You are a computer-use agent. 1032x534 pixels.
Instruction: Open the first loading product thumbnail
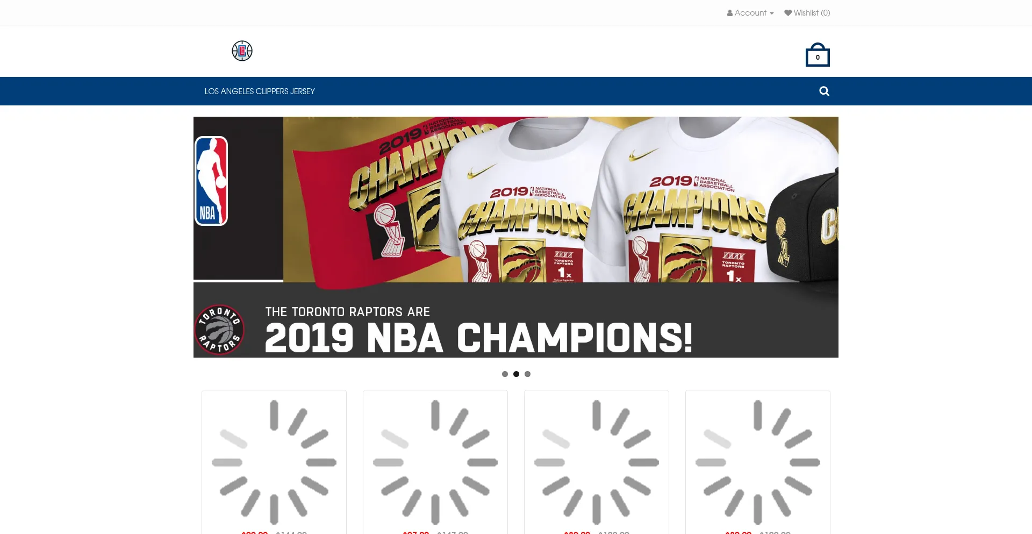(x=274, y=462)
